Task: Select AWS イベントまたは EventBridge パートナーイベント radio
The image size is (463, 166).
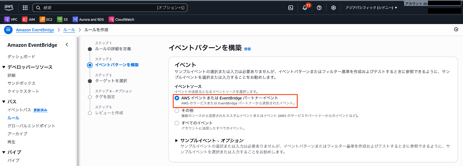Action: (177, 98)
